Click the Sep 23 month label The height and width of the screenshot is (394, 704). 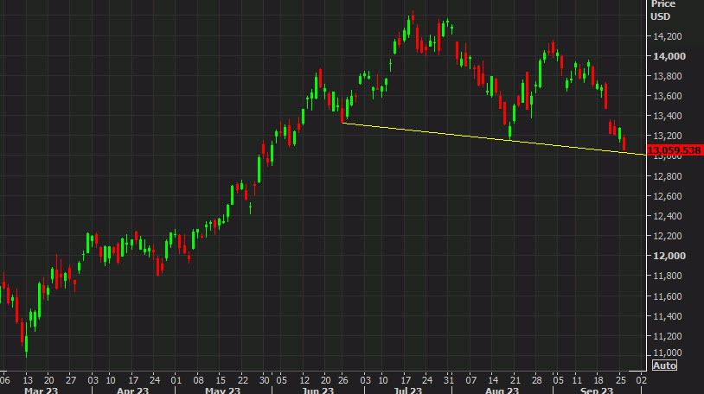596,391
